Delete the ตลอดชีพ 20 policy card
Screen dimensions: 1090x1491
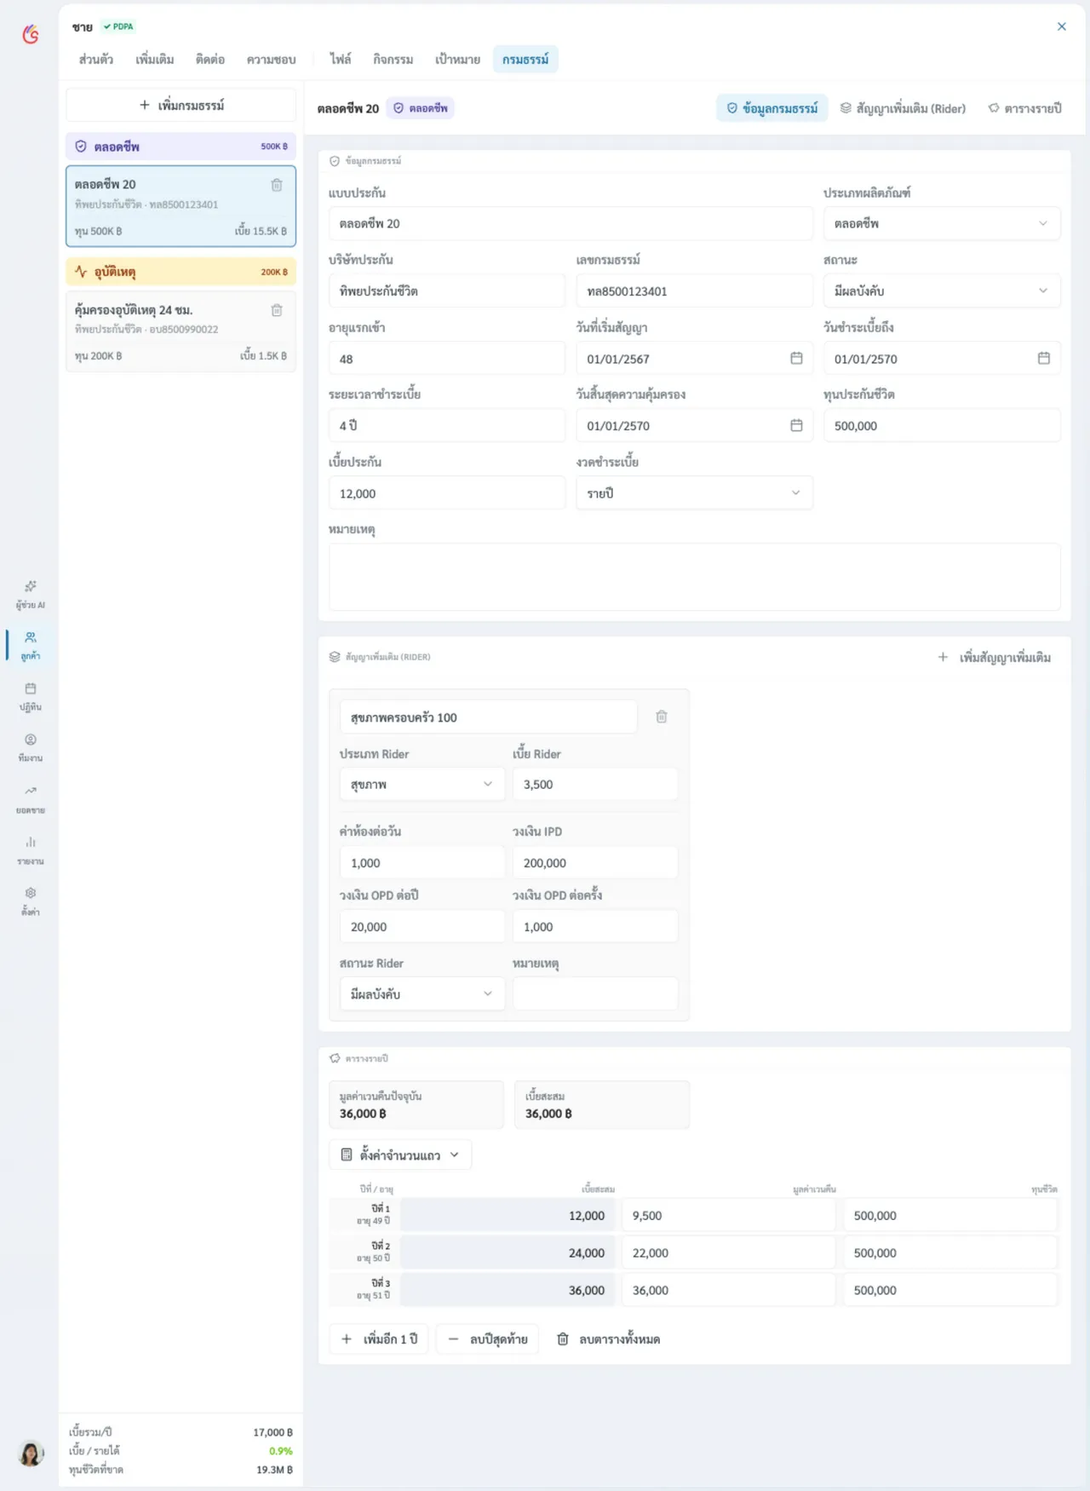277,185
